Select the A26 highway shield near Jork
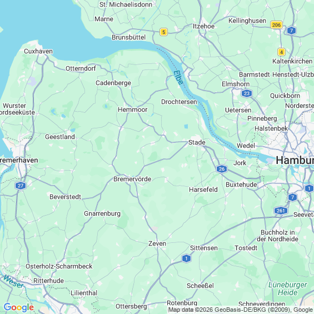 point(222,169)
